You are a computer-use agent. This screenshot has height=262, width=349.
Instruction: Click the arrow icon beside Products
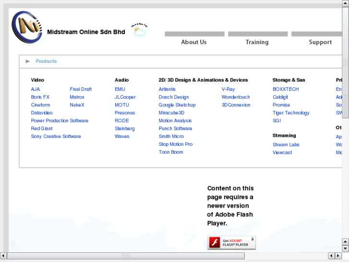point(27,62)
